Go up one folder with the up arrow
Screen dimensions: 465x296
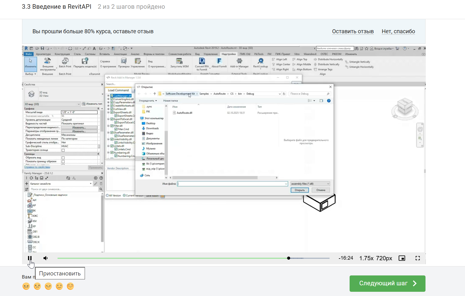click(x=155, y=94)
